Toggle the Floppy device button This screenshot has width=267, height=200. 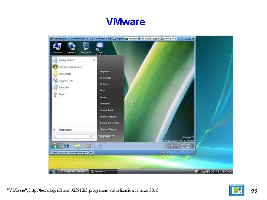click(x=118, y=39)
